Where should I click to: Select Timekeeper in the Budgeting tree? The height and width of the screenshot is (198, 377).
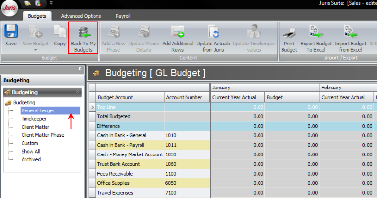click(x=33, y=119)
